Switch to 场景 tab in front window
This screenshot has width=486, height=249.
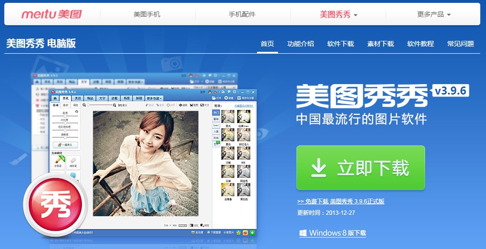click(x=127, y=98)
